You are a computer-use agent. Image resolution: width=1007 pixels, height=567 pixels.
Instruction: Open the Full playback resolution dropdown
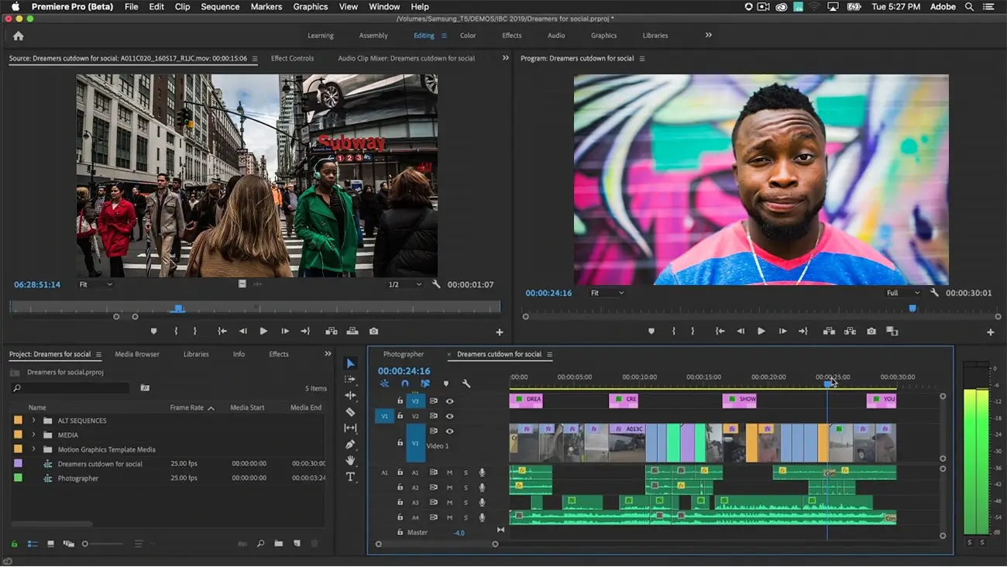tap(902, 293)
